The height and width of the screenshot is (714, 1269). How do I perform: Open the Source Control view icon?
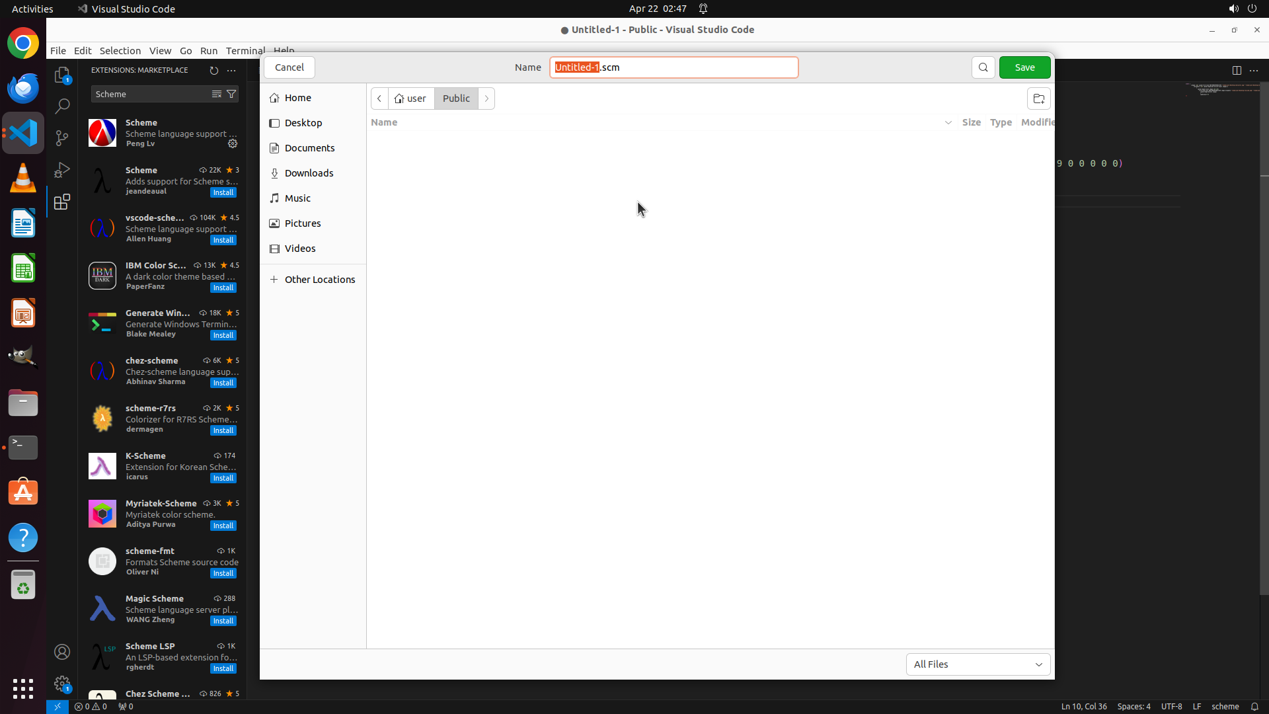click(62, 138)
